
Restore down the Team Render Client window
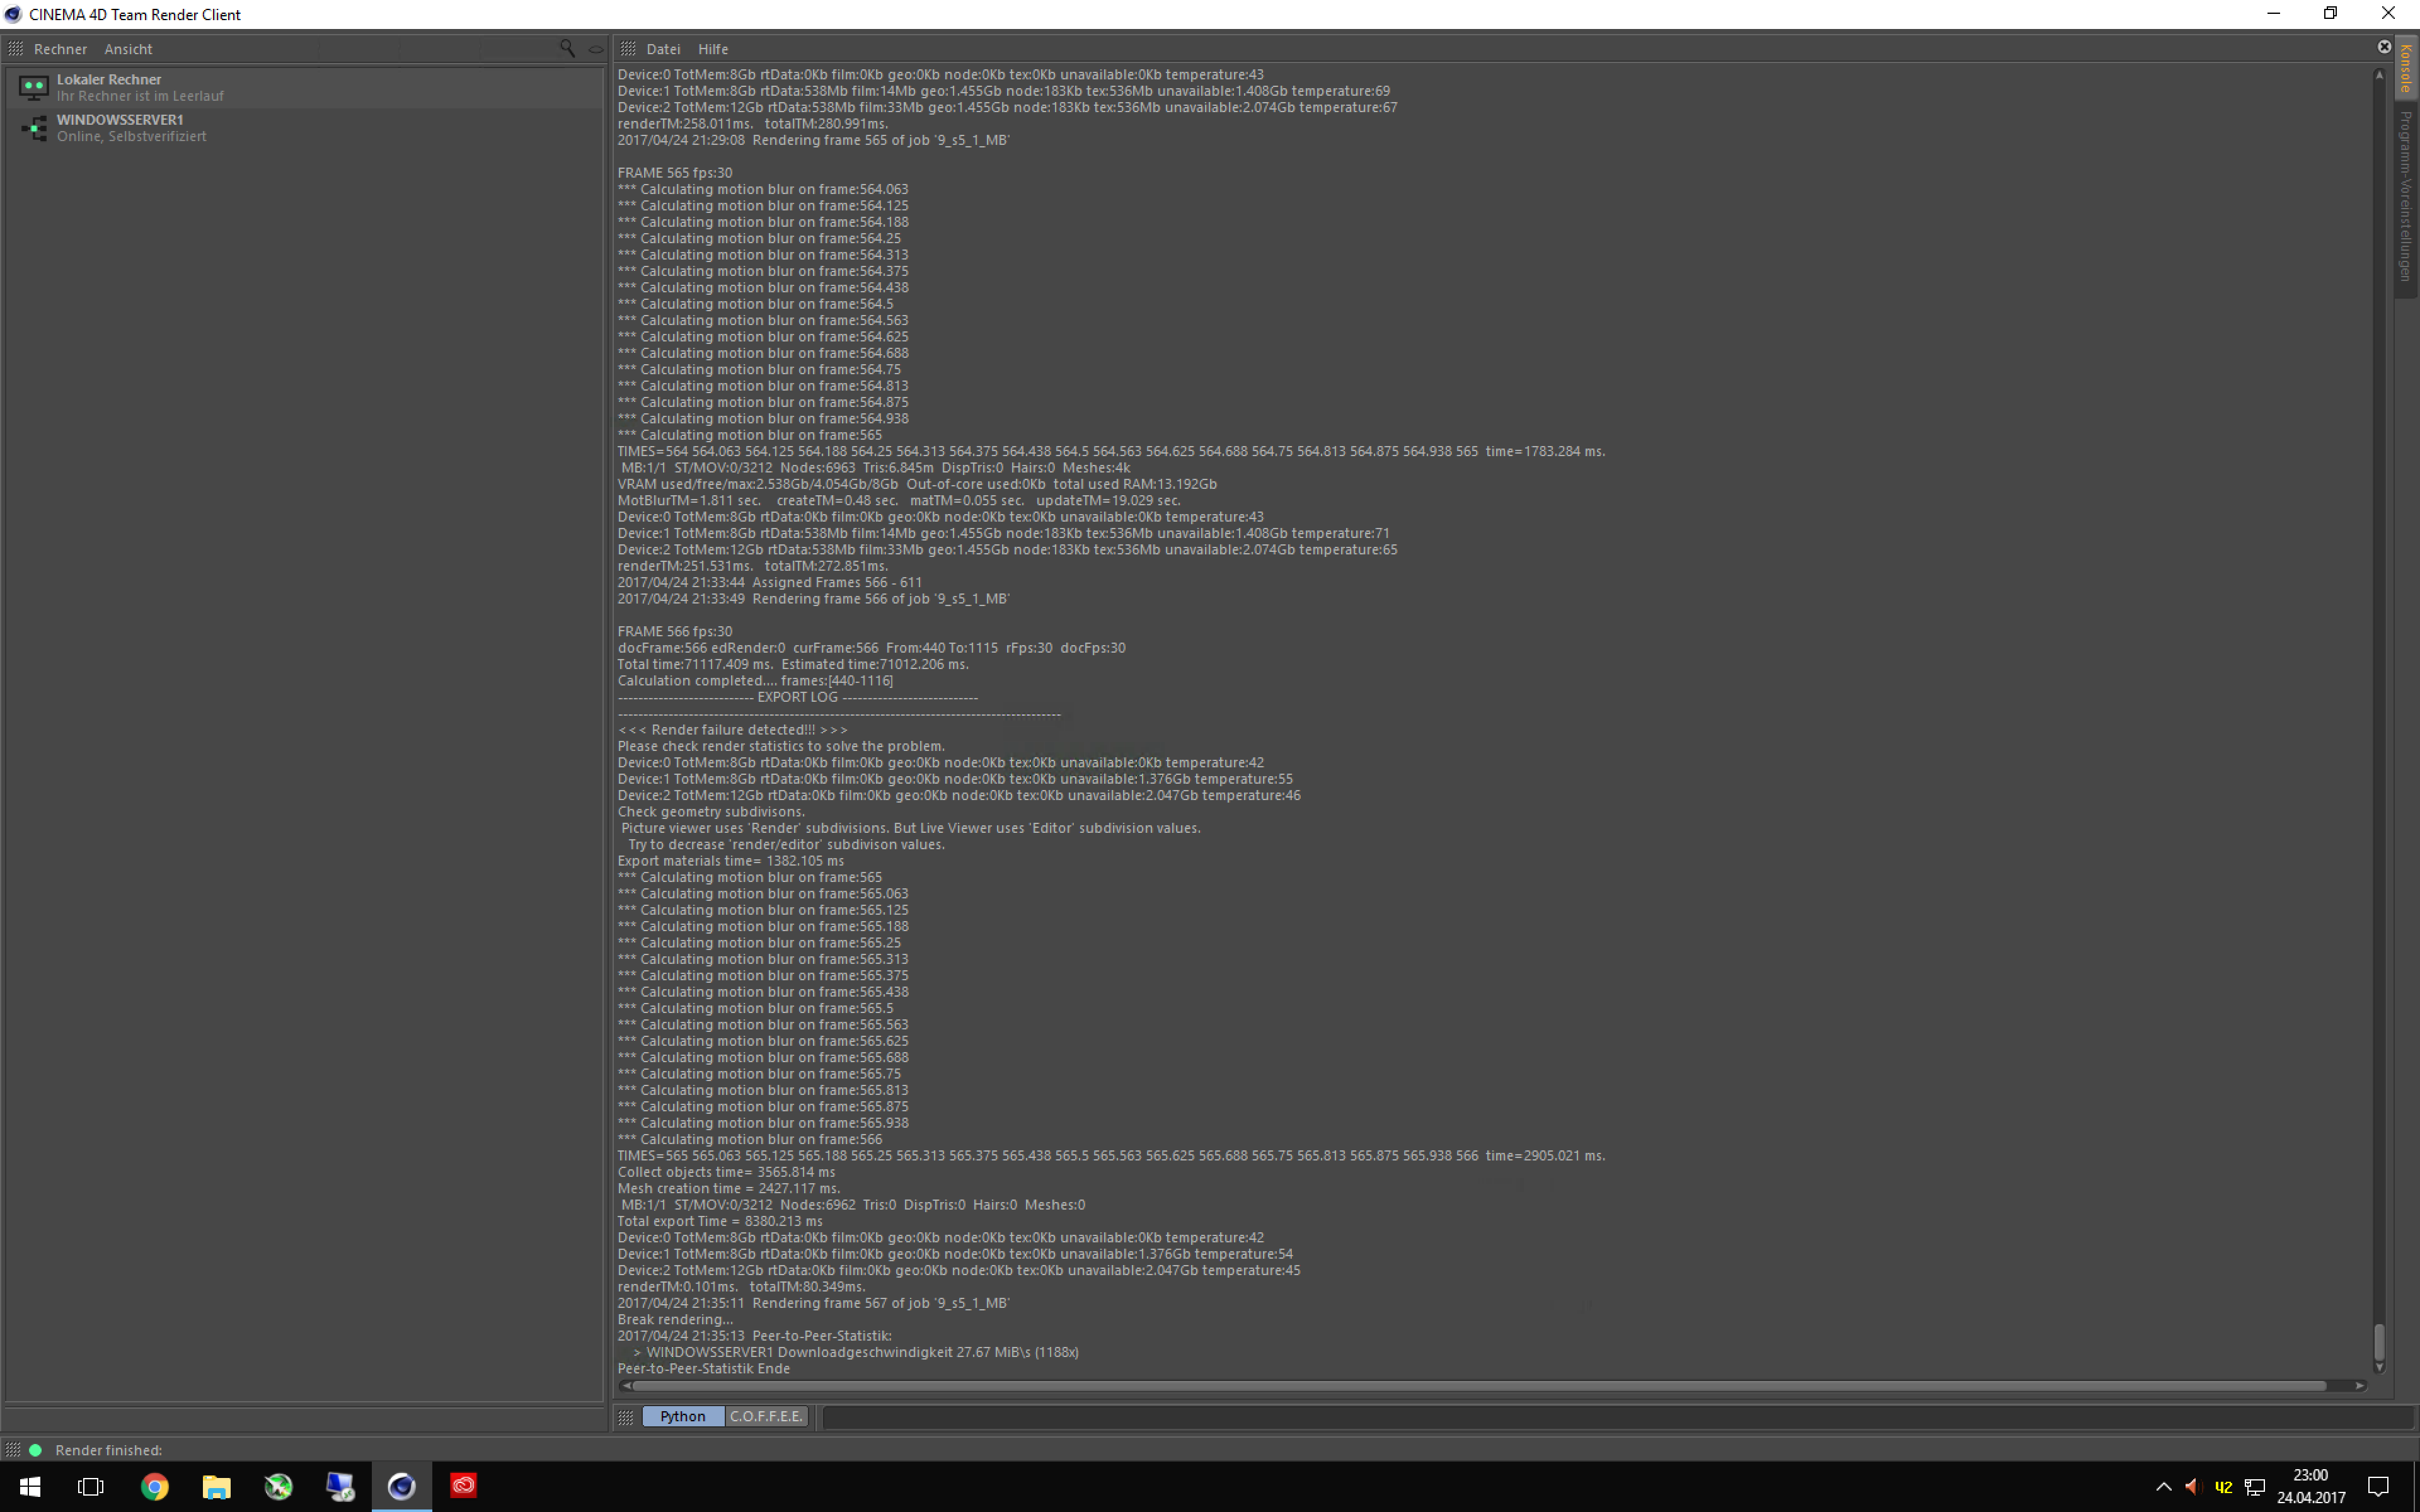[2330, 14]
